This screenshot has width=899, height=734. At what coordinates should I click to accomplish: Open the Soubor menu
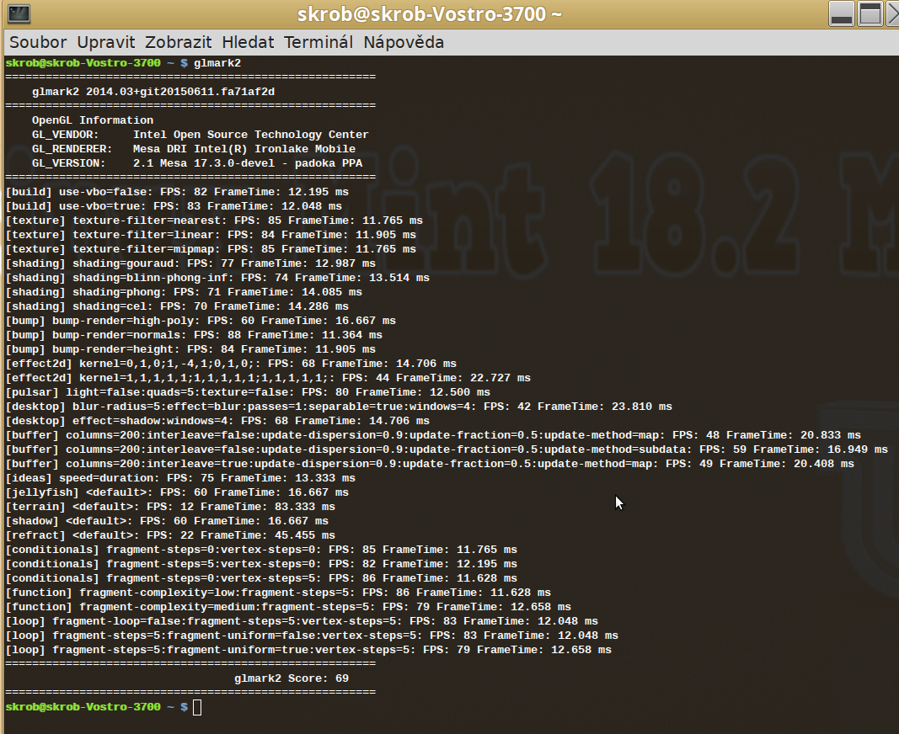tap(38, 42)
